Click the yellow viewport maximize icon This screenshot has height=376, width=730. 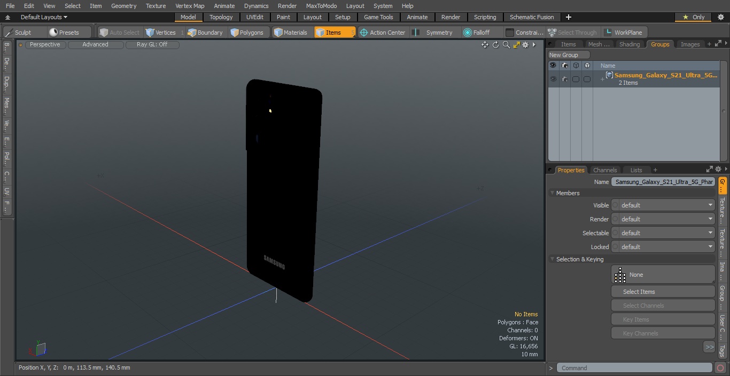click(516, 45)
